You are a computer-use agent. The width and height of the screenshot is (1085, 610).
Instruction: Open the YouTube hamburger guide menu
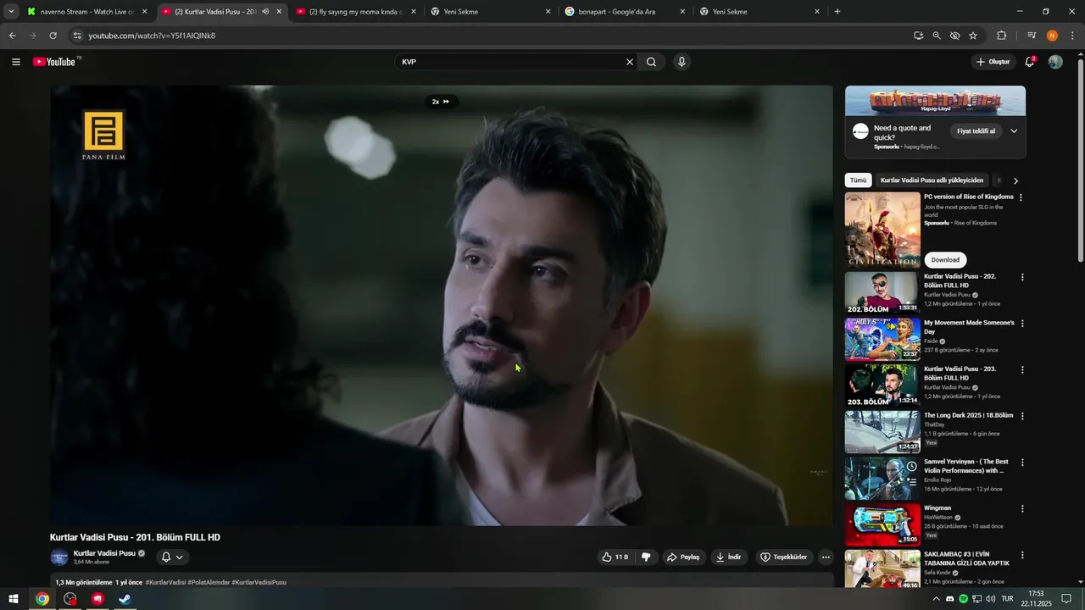[16, 62]
